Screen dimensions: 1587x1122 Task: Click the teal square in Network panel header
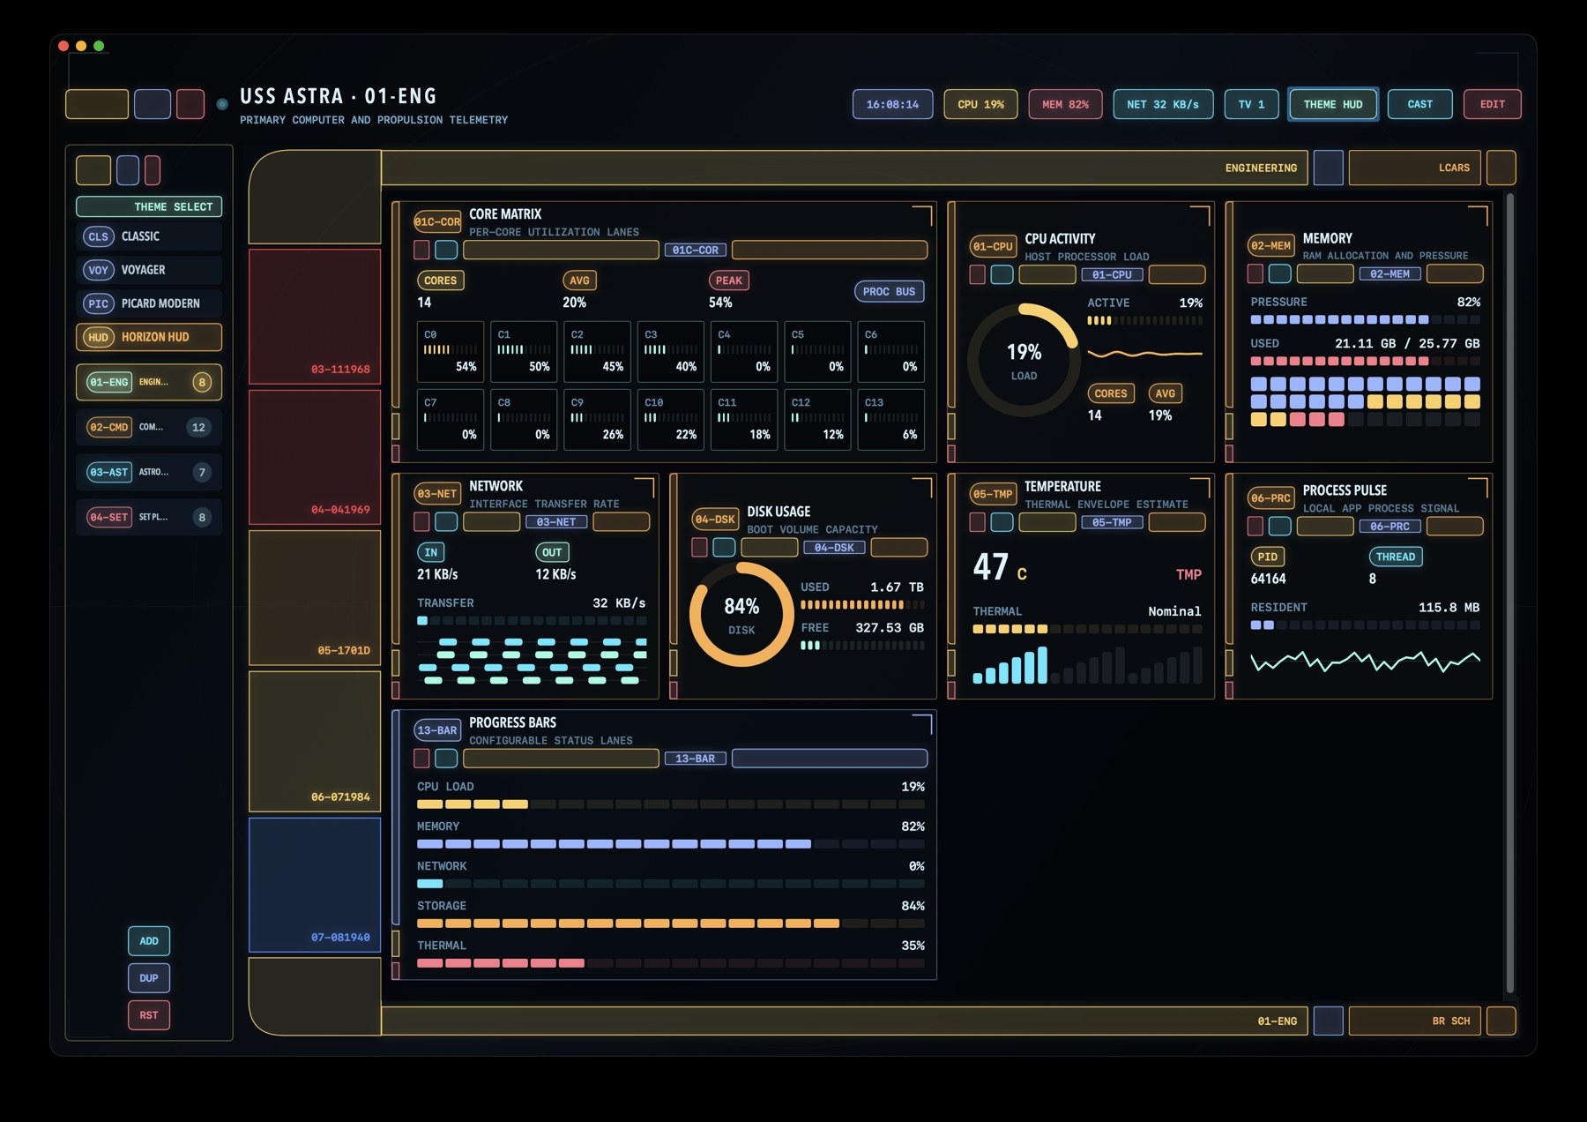click(446, 521)
